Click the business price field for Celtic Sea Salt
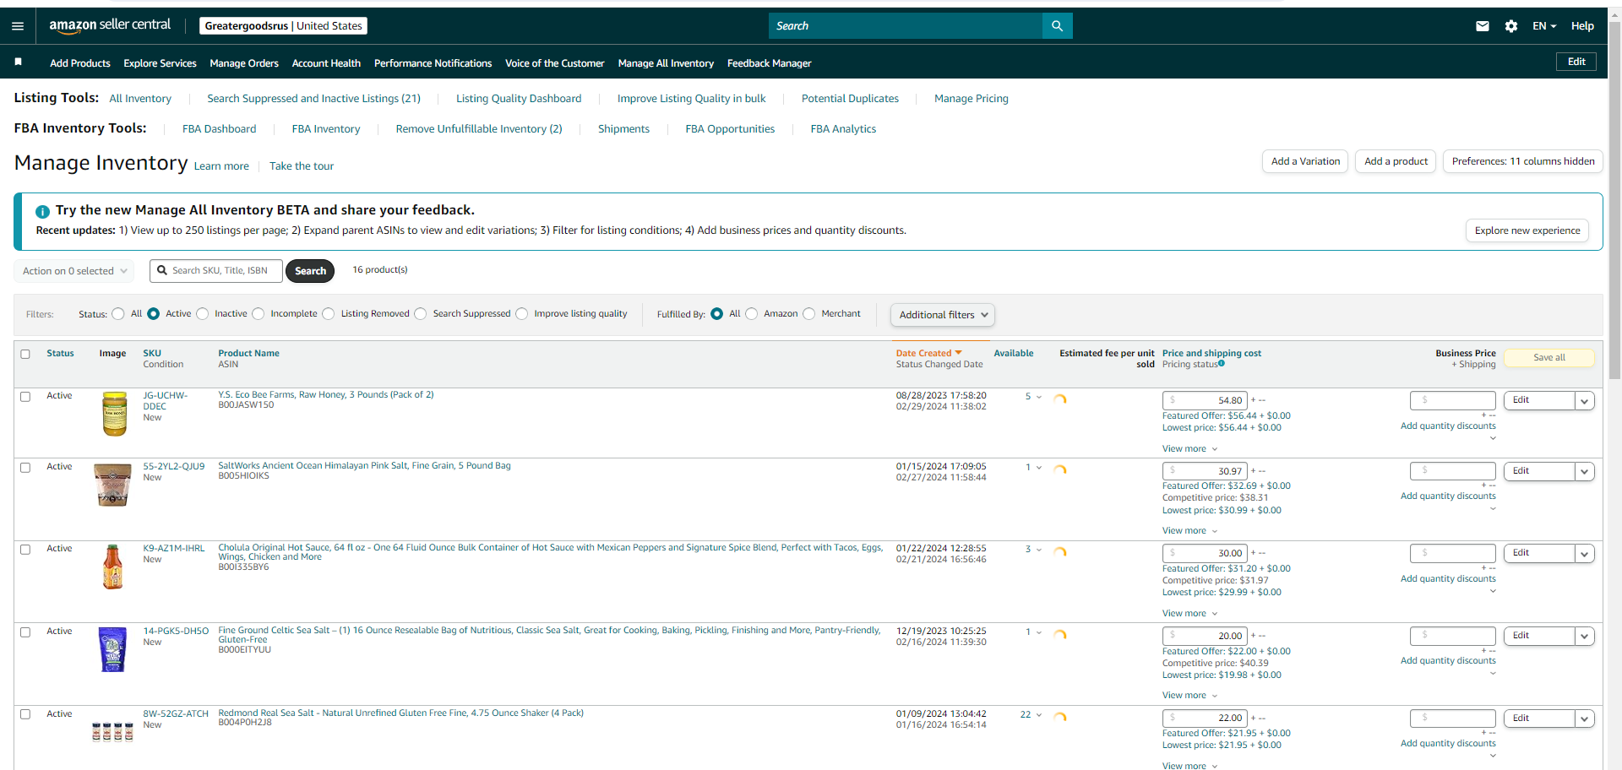The width and height of the screenshot is (1622, 770). 1453,637
